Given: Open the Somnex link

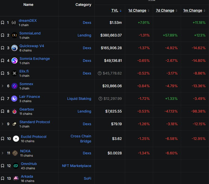Looking at the screenshot, I should point(26,84).
